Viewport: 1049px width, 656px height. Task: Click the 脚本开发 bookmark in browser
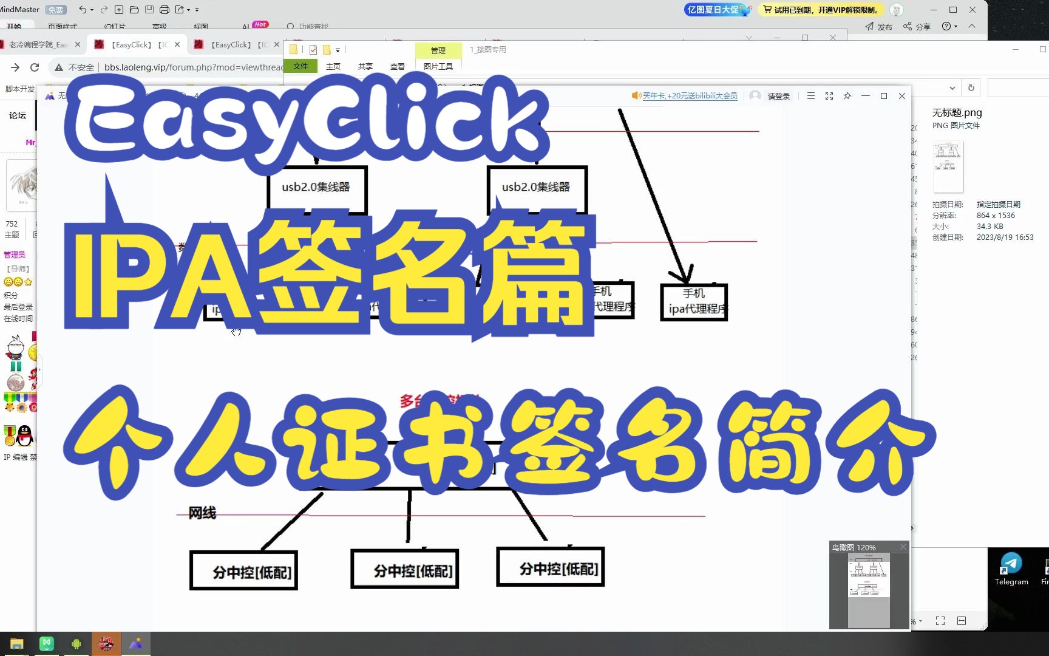point(19,89)
